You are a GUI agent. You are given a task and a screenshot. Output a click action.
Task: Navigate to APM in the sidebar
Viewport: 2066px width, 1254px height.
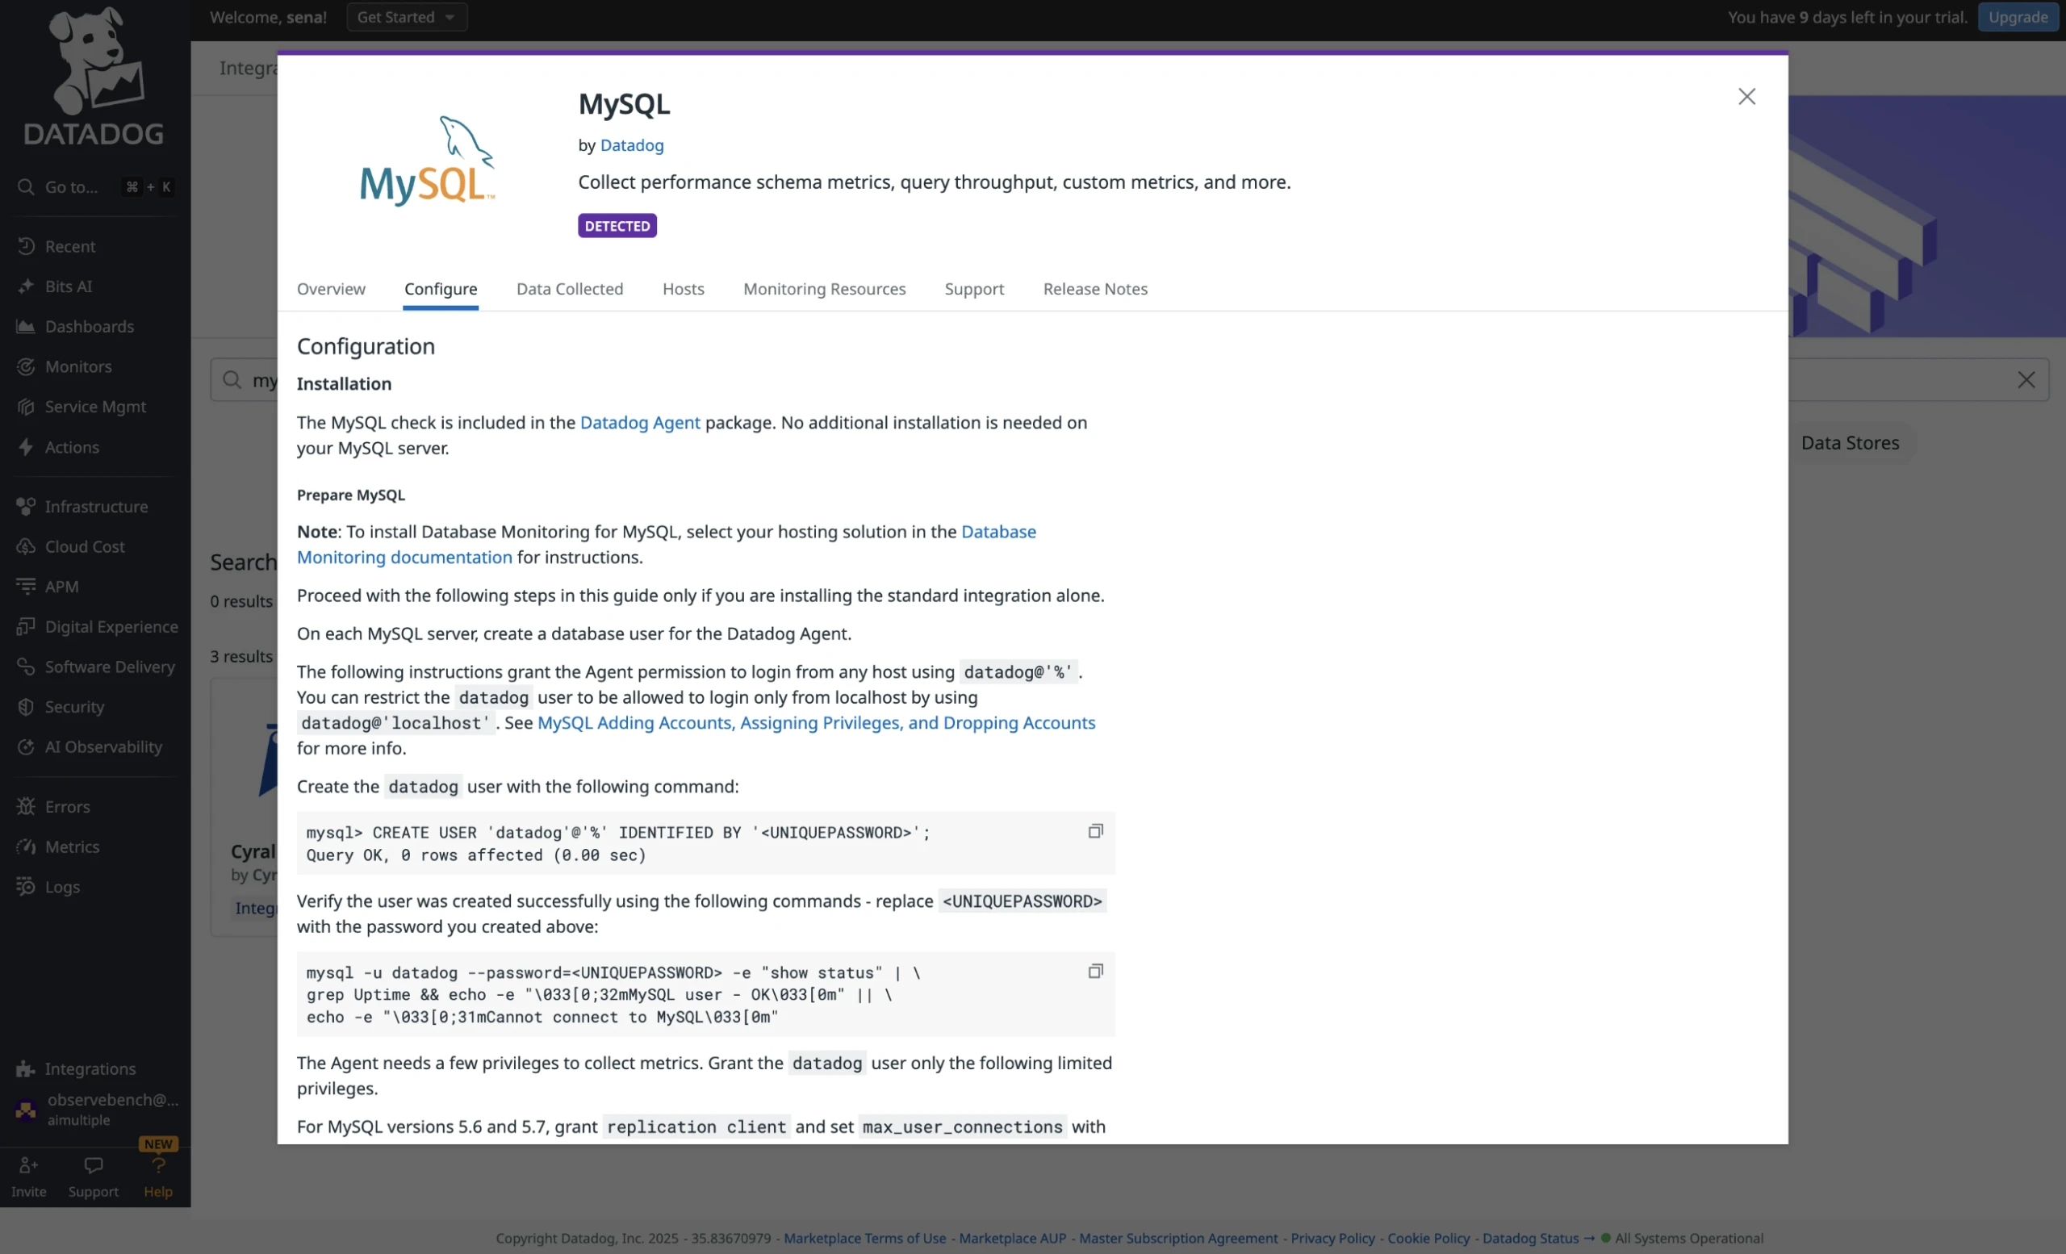61,587
